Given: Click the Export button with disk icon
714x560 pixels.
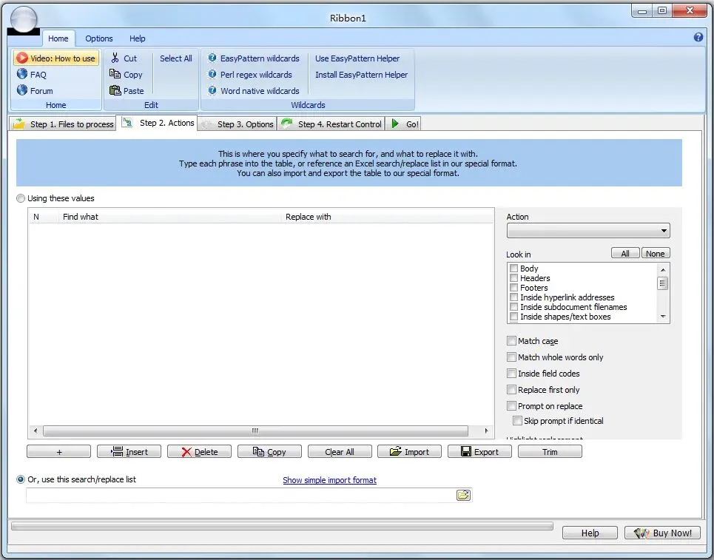Looking at the screenshot, I should 479,452.
